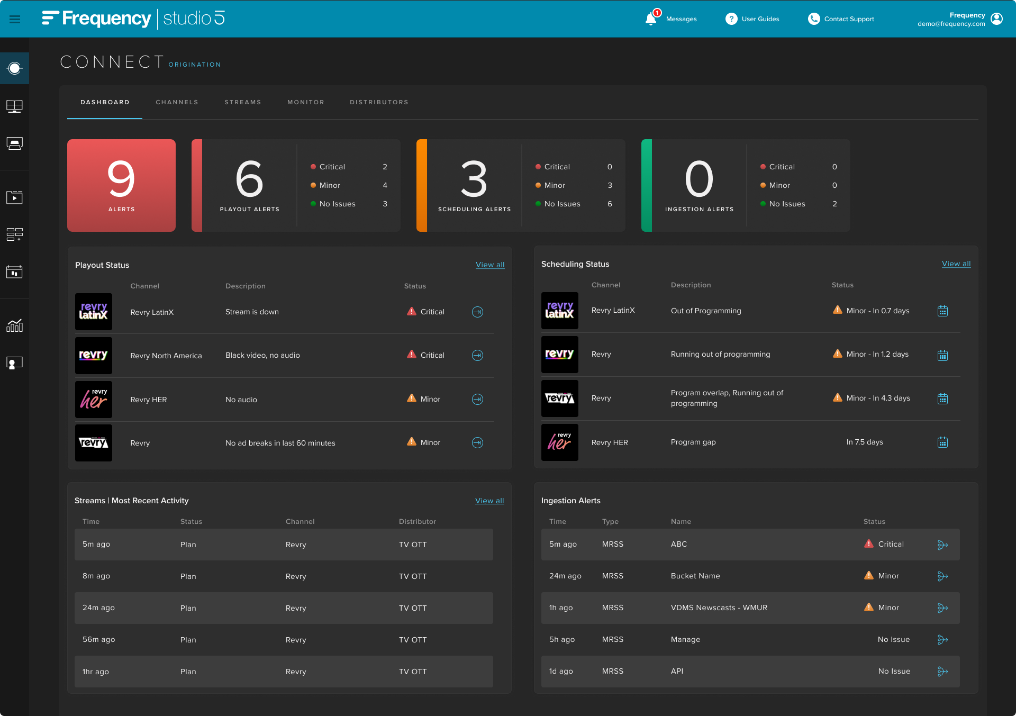
Task: Click Revry HER logo in Playout Status
Action: click(94, 400)
